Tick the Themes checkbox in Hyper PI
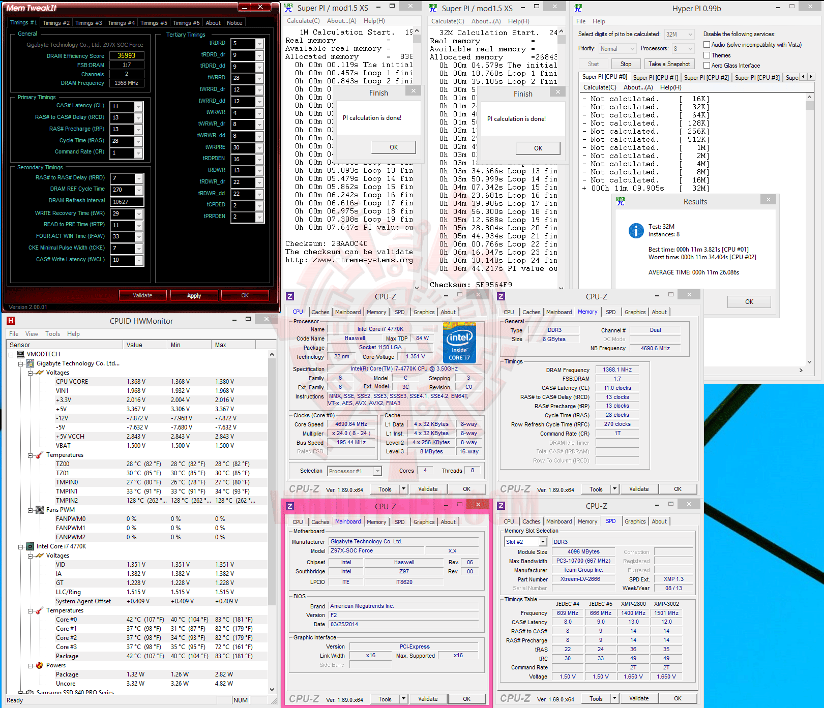 [707, 55]
